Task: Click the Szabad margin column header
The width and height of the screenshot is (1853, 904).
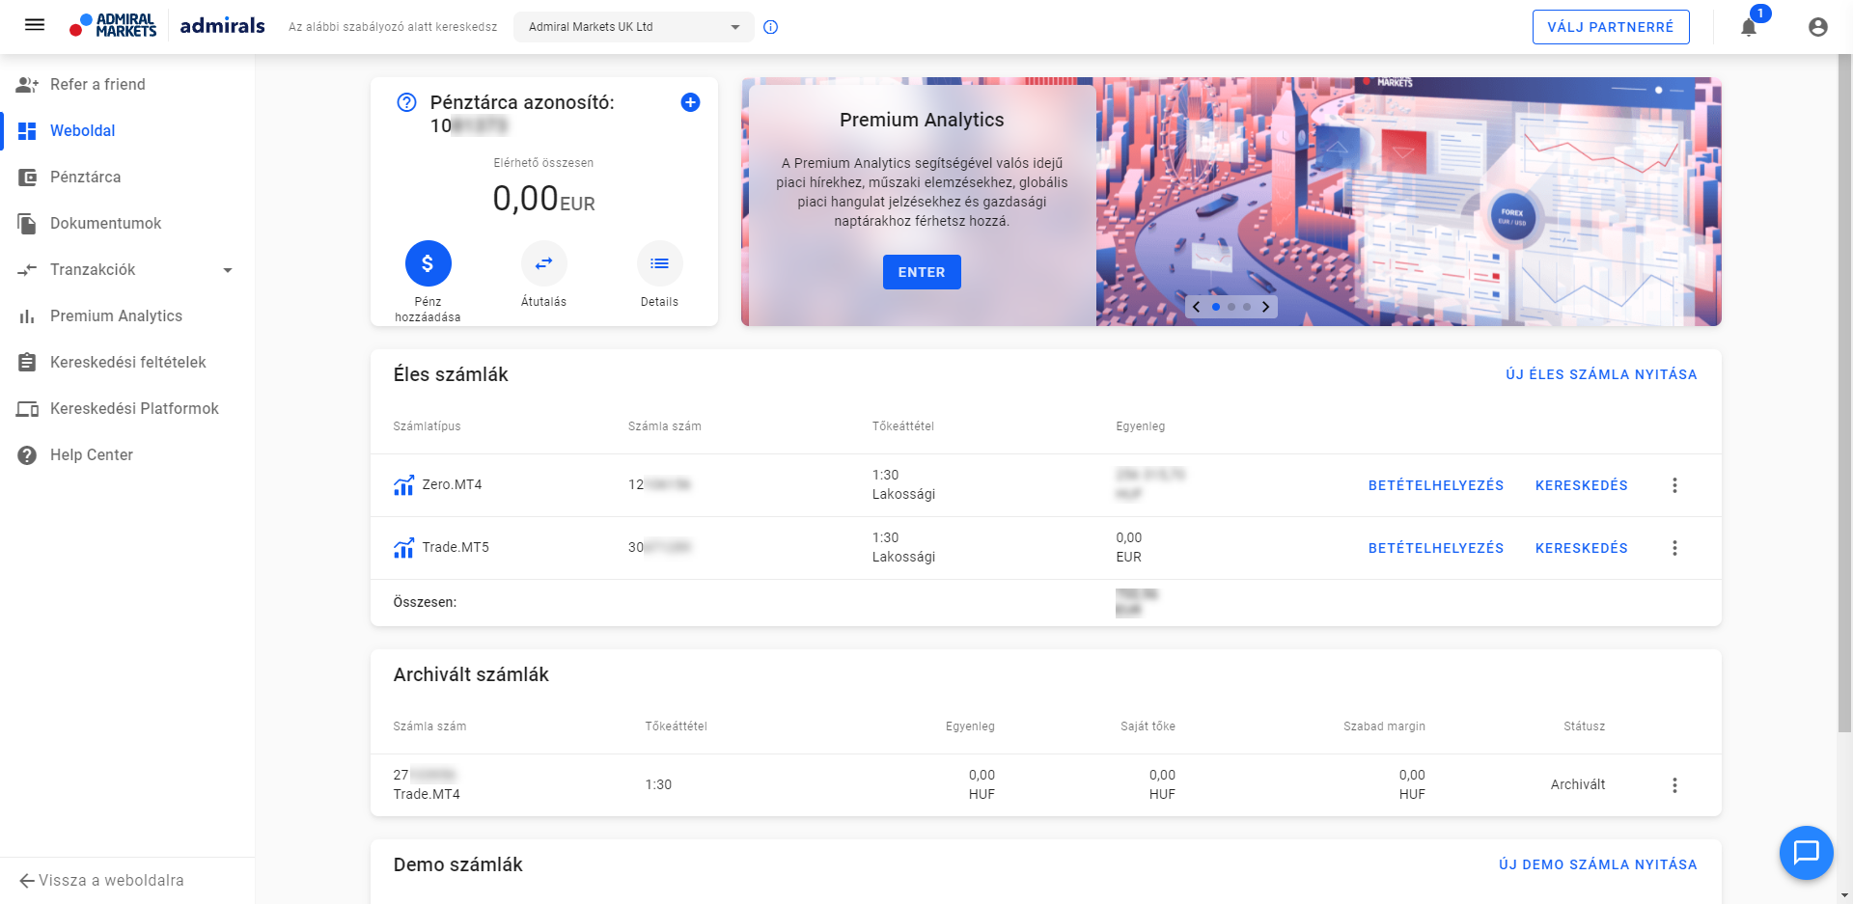Action: 1384,726
